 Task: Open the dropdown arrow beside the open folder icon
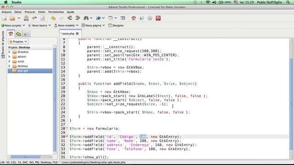click(x=19, y=18)
